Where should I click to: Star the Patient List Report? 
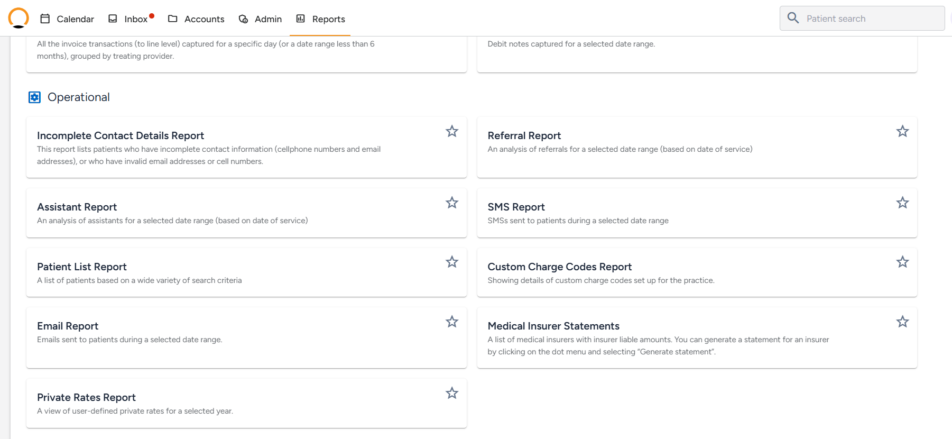point(452,262)
